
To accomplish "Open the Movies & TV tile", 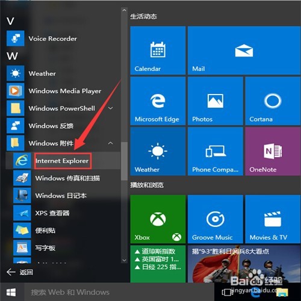I will tap(273, 219).
